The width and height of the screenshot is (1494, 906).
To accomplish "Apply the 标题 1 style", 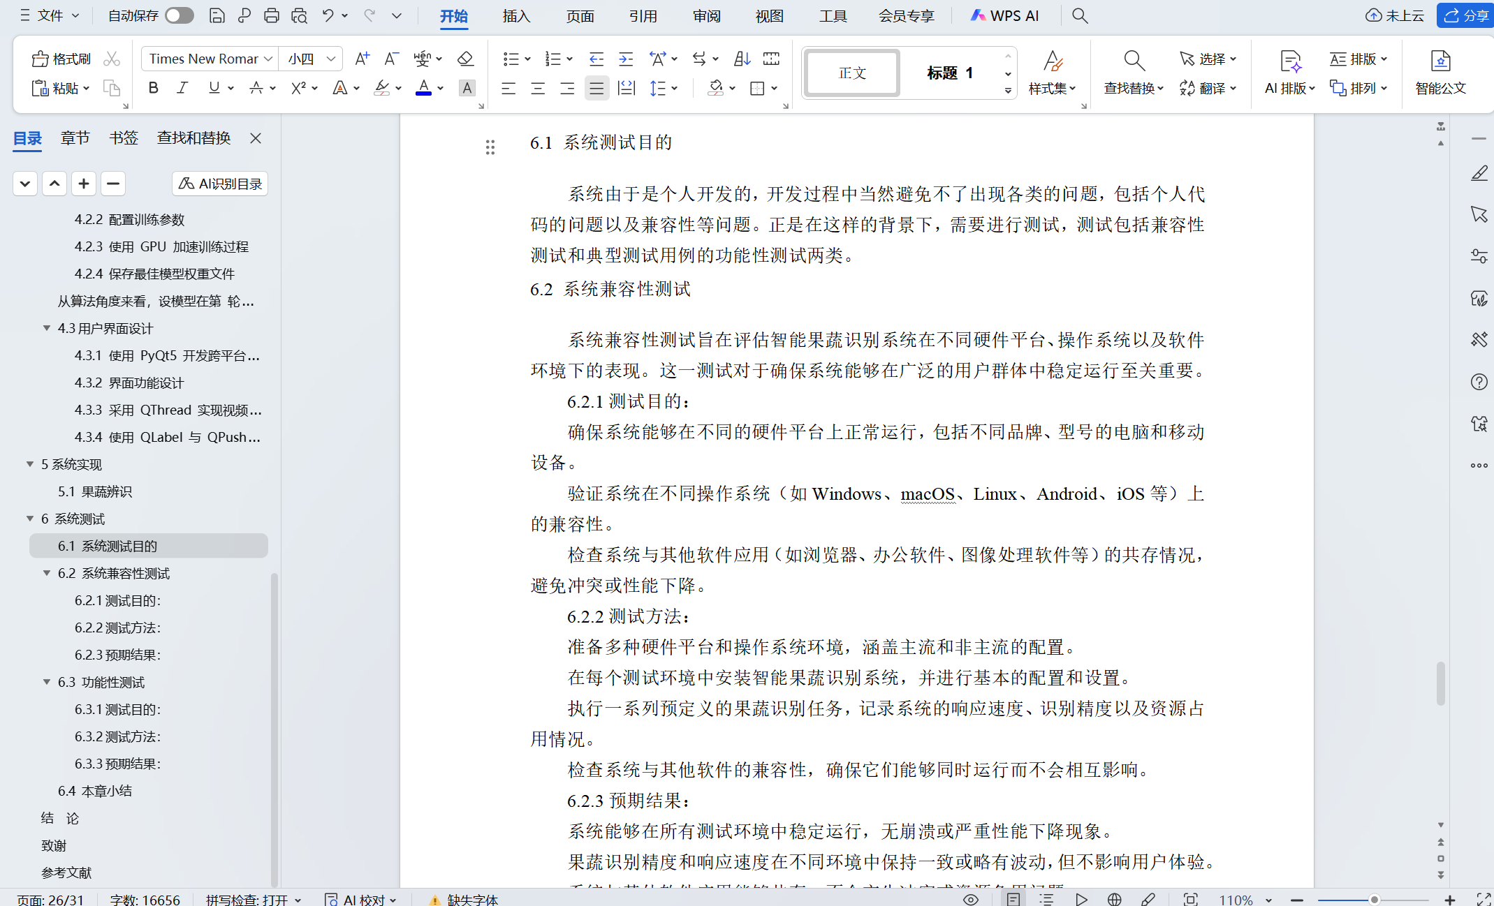I will (x=950, y=73).
